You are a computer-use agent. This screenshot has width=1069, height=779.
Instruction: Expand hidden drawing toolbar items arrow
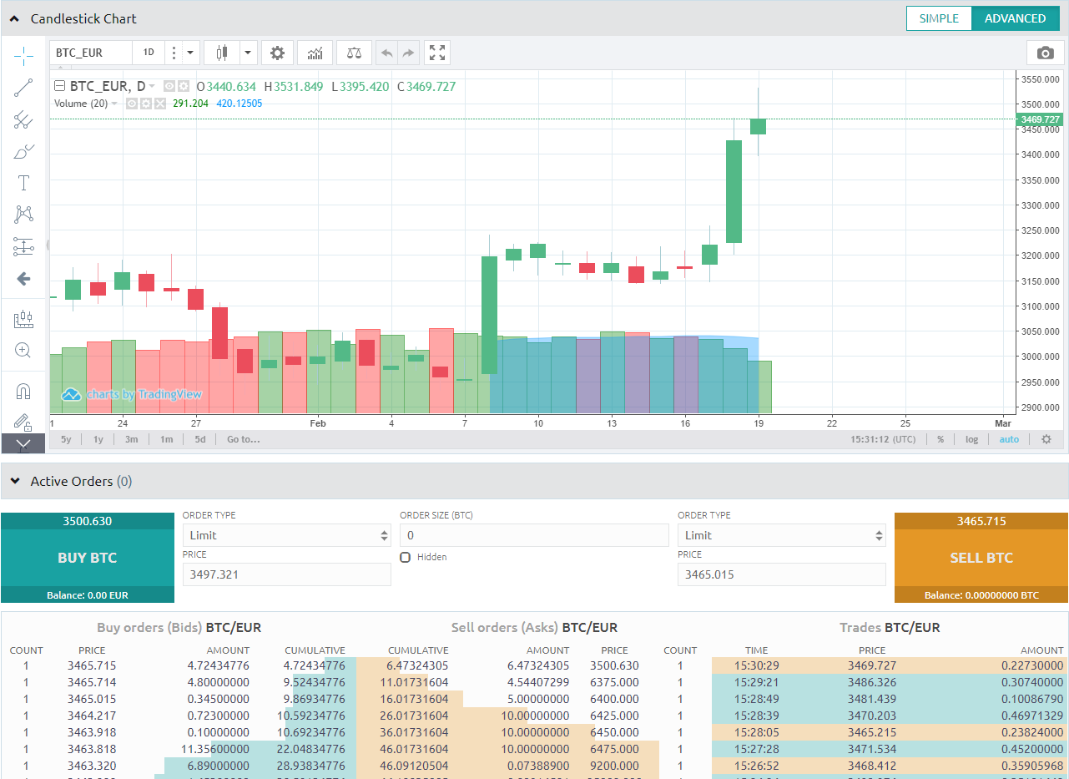(23, 443)
